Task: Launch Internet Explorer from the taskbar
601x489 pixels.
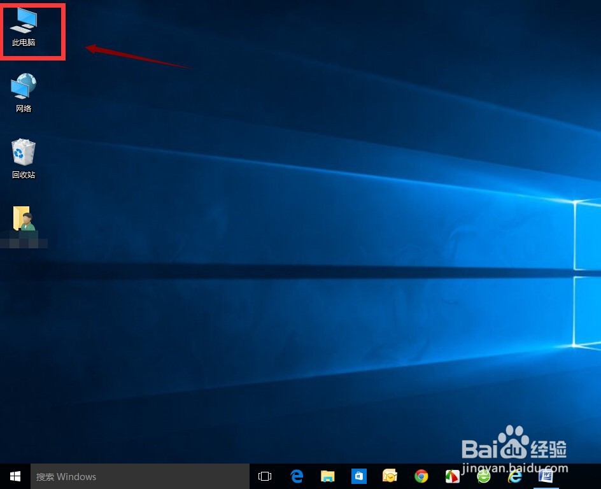Action: tap(515, 476)
